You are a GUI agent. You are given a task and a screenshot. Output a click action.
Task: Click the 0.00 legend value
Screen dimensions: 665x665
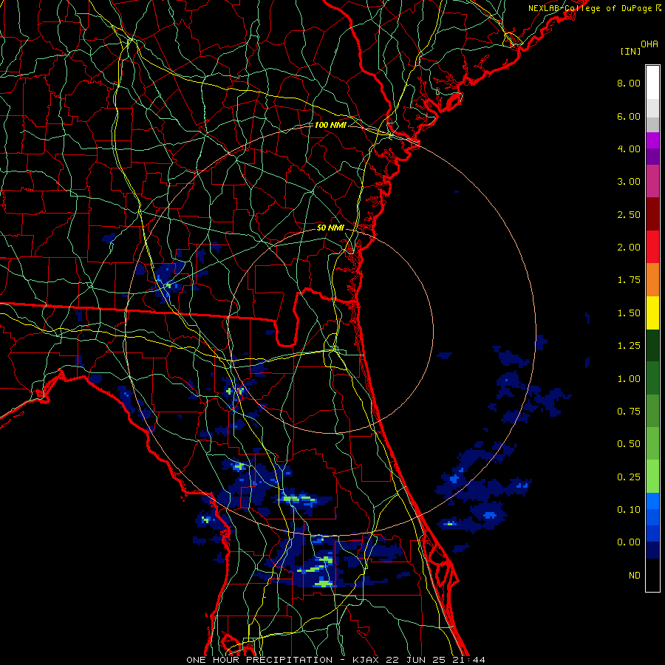click(629, 542)
